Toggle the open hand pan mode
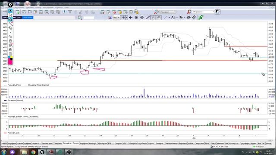276x155 pixels. point(159,17)
